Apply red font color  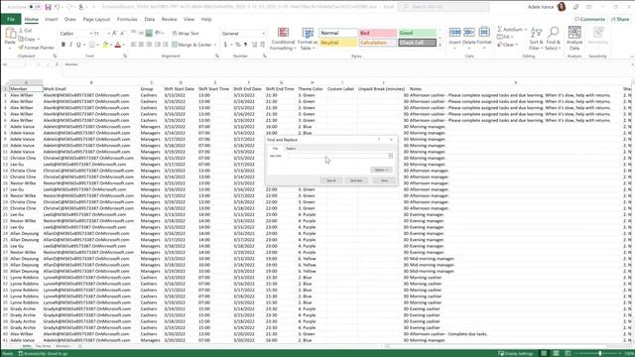click(x=118, y=45)
